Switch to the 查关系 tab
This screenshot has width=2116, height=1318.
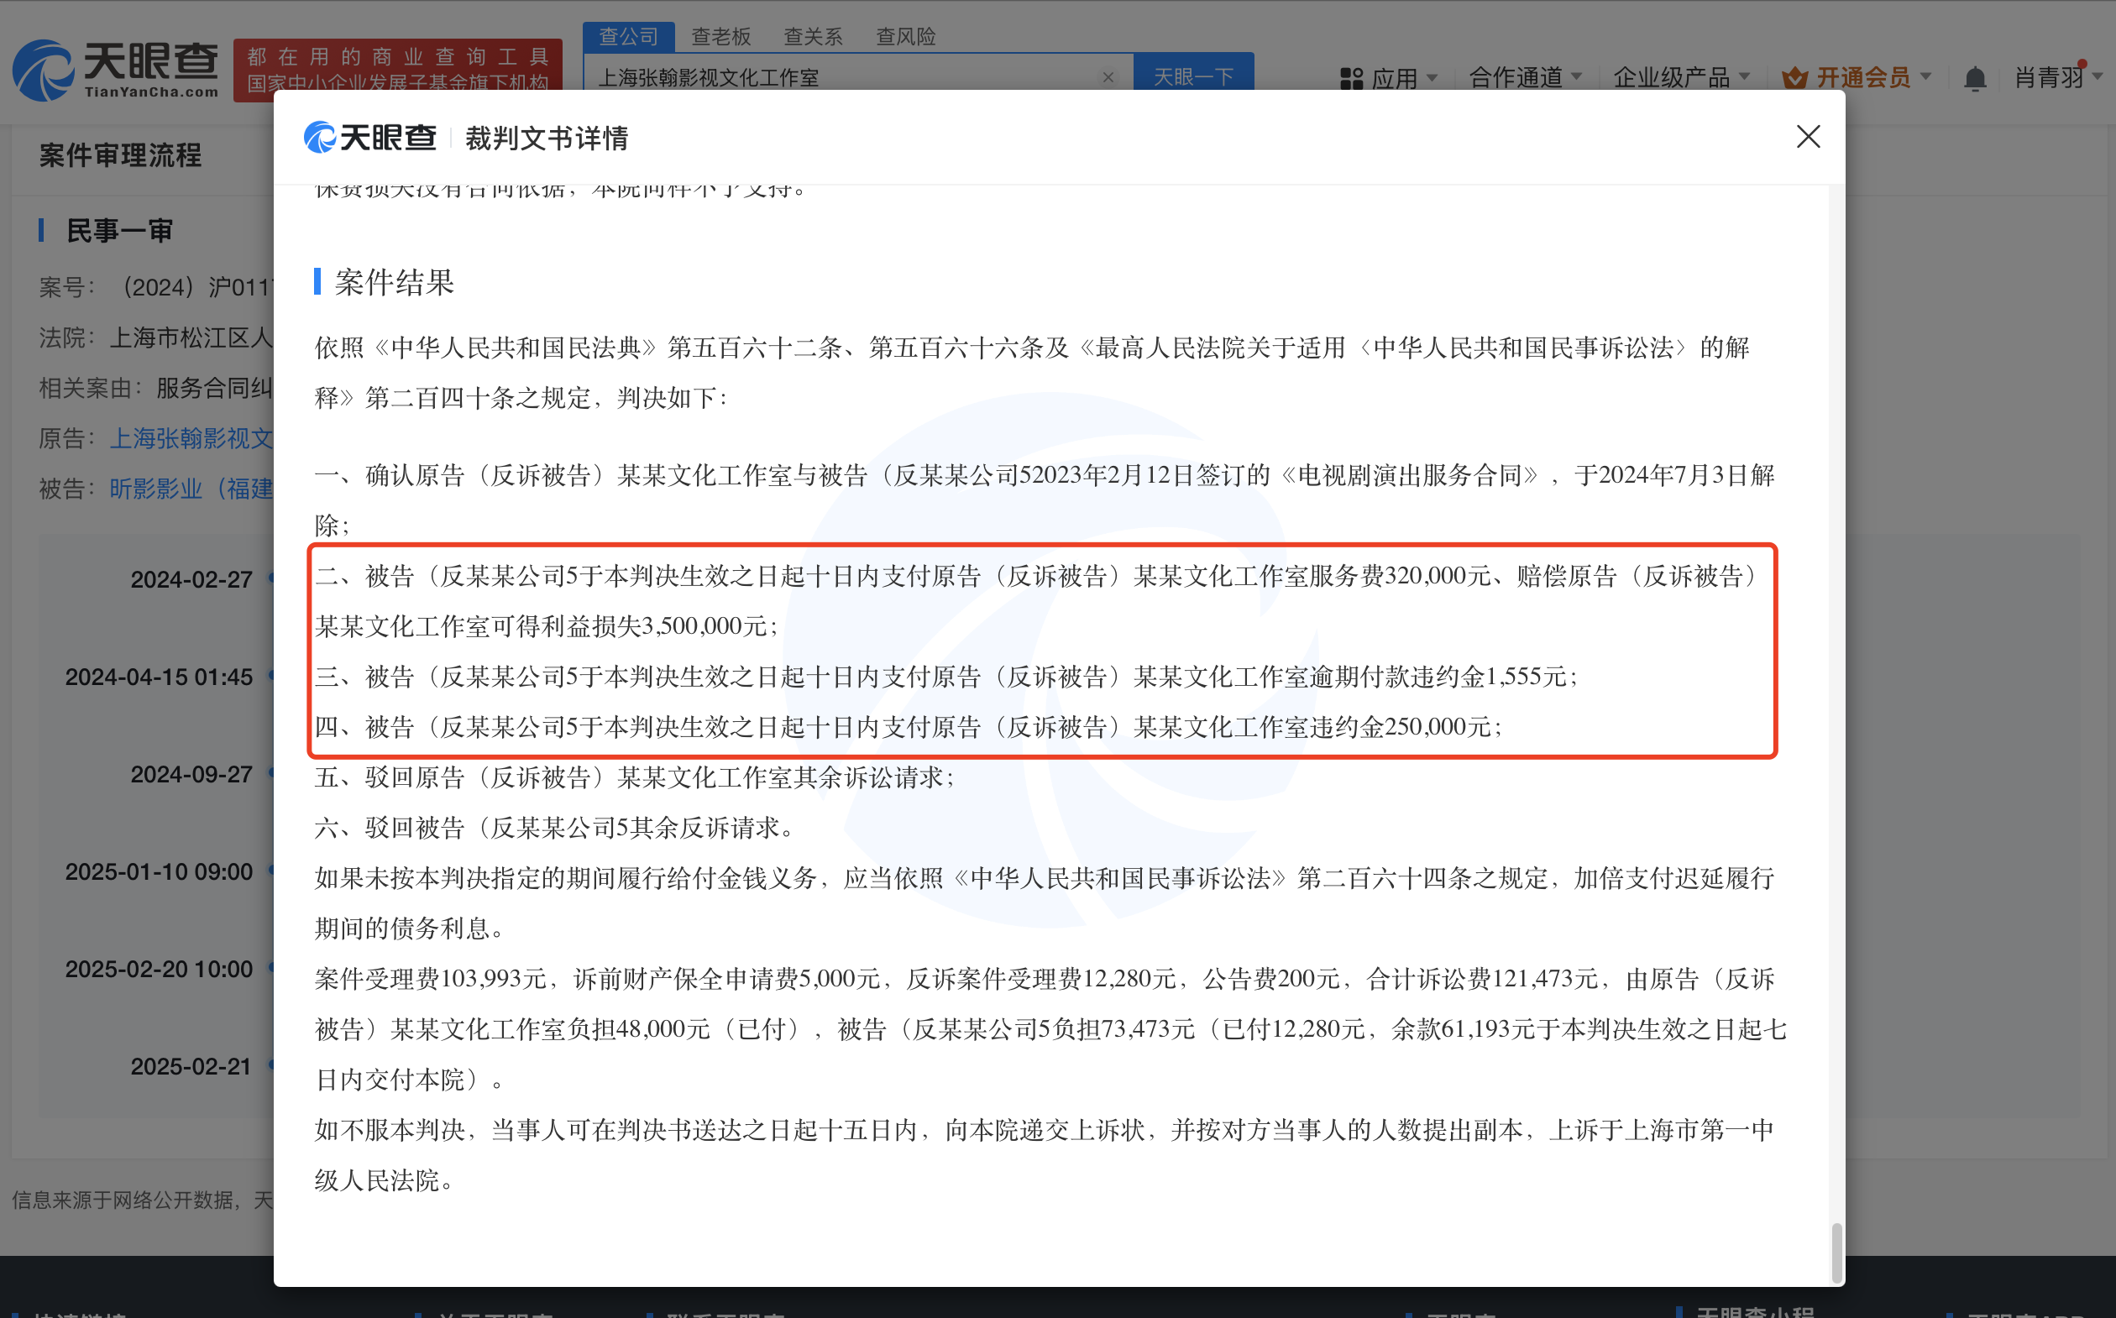pos(813,37)
